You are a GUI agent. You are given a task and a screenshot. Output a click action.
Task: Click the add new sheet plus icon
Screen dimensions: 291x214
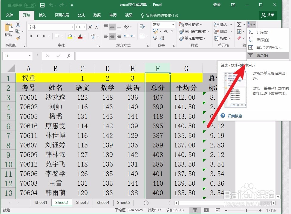pyautogui.click(x=146, y=203)
